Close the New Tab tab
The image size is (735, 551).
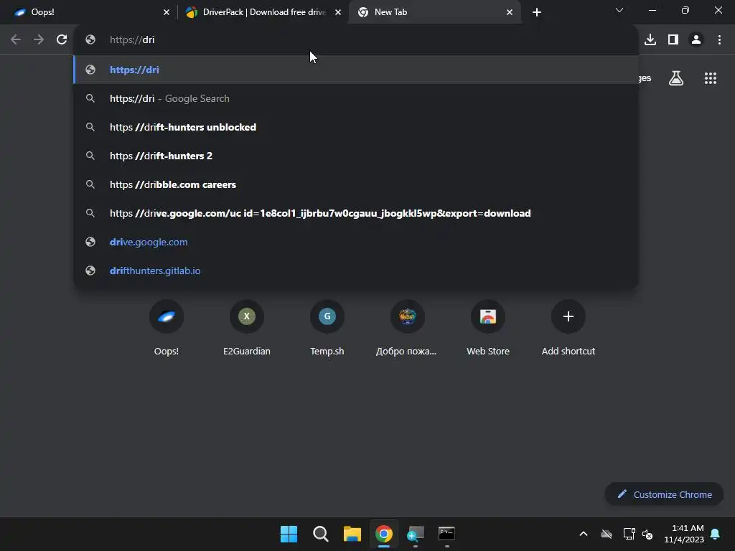[510, 12]
